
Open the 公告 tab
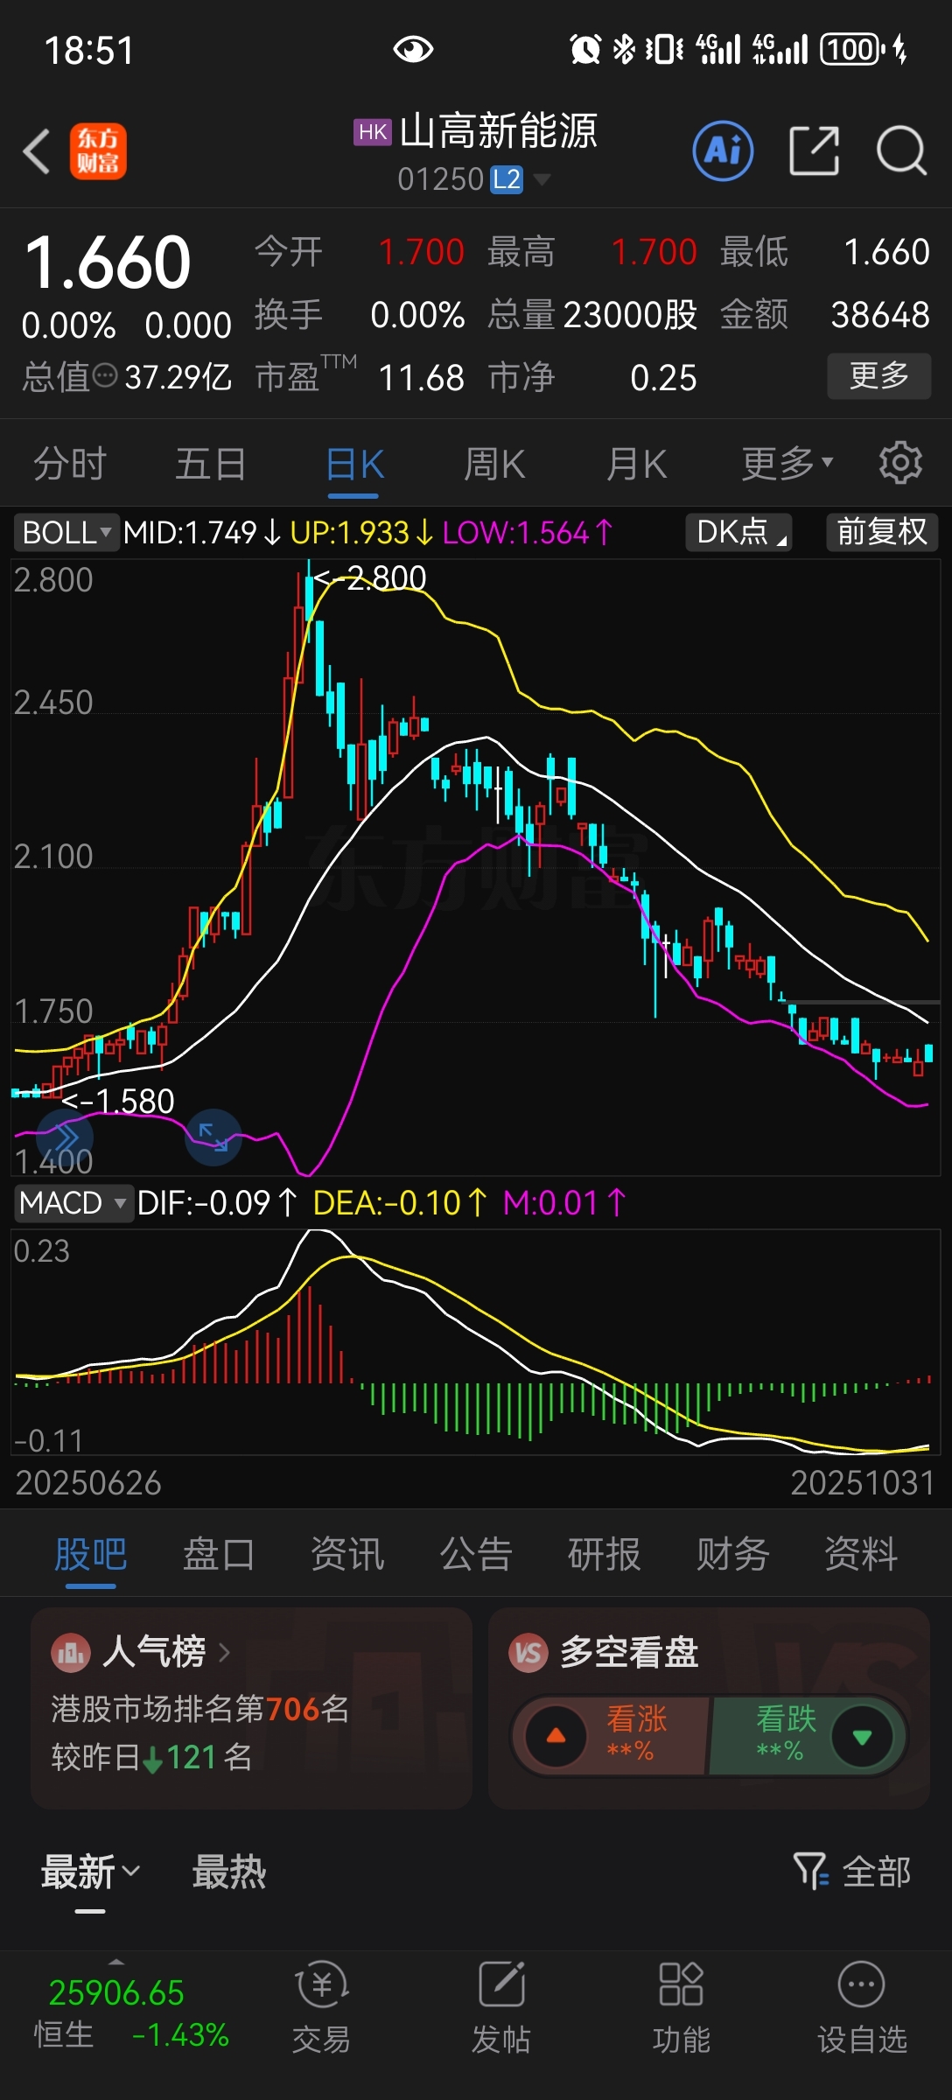point(476,1555)
